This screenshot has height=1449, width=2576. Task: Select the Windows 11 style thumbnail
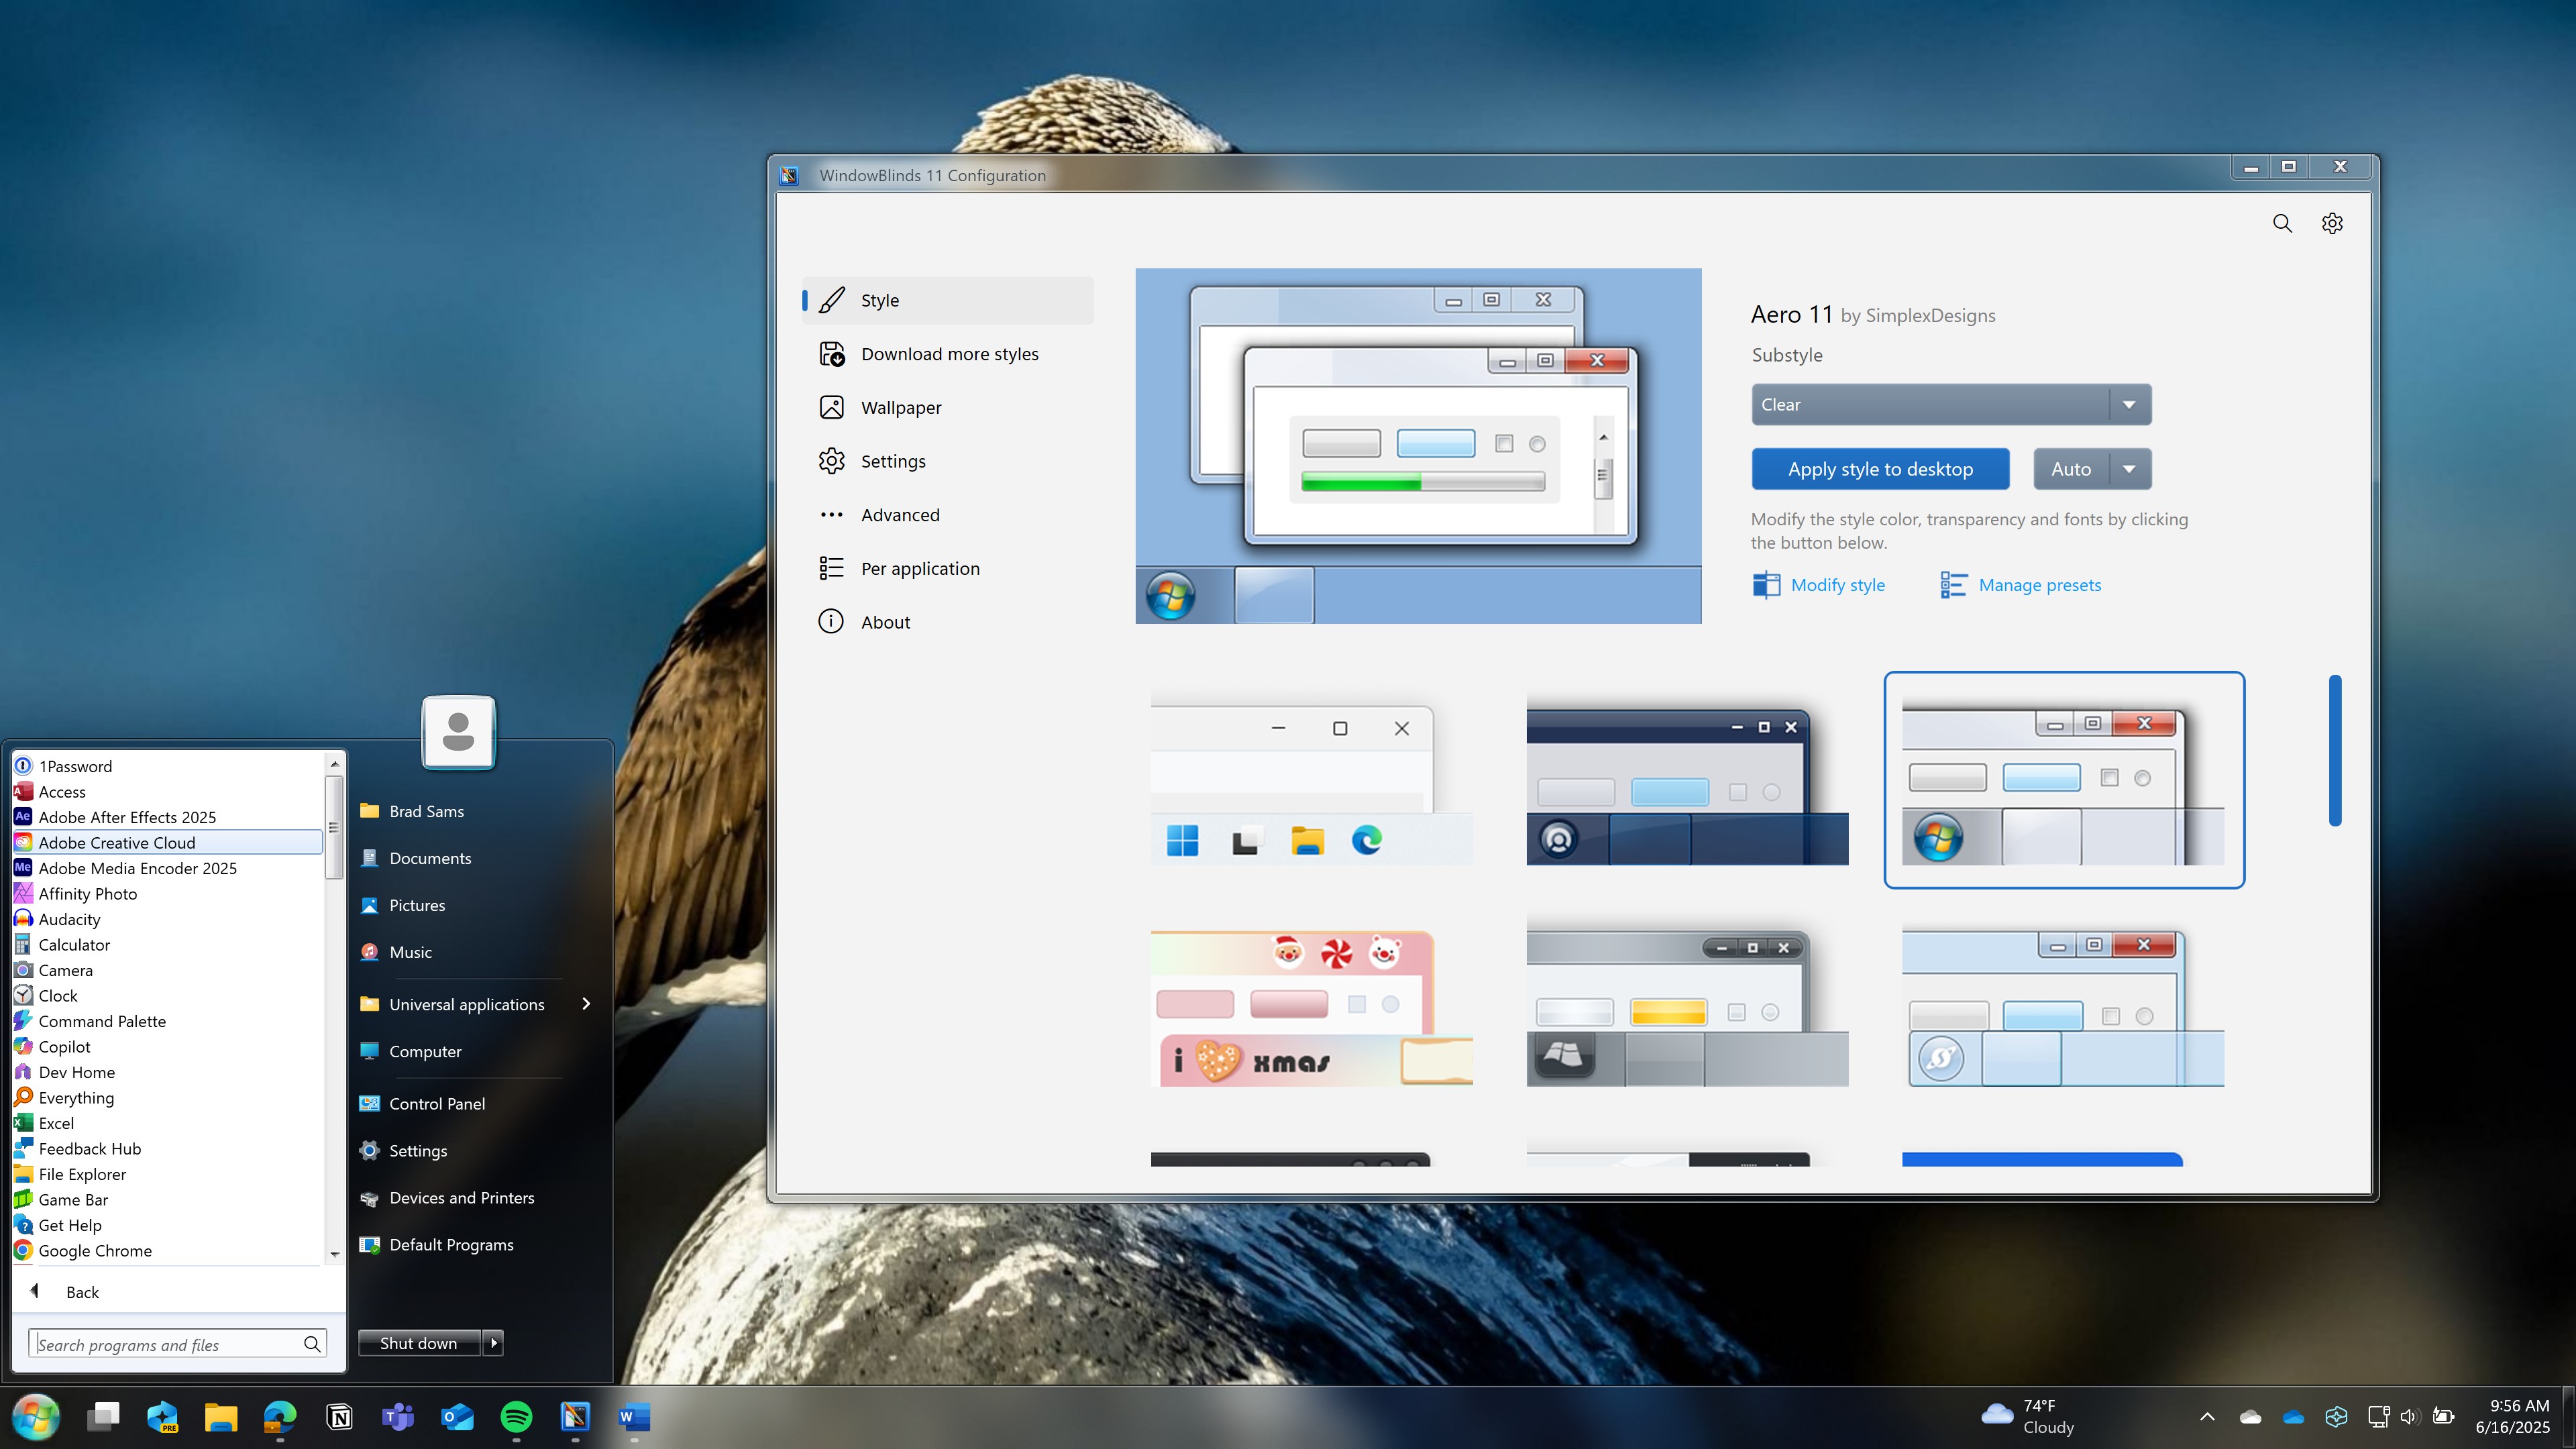(x=1311, y=780)
